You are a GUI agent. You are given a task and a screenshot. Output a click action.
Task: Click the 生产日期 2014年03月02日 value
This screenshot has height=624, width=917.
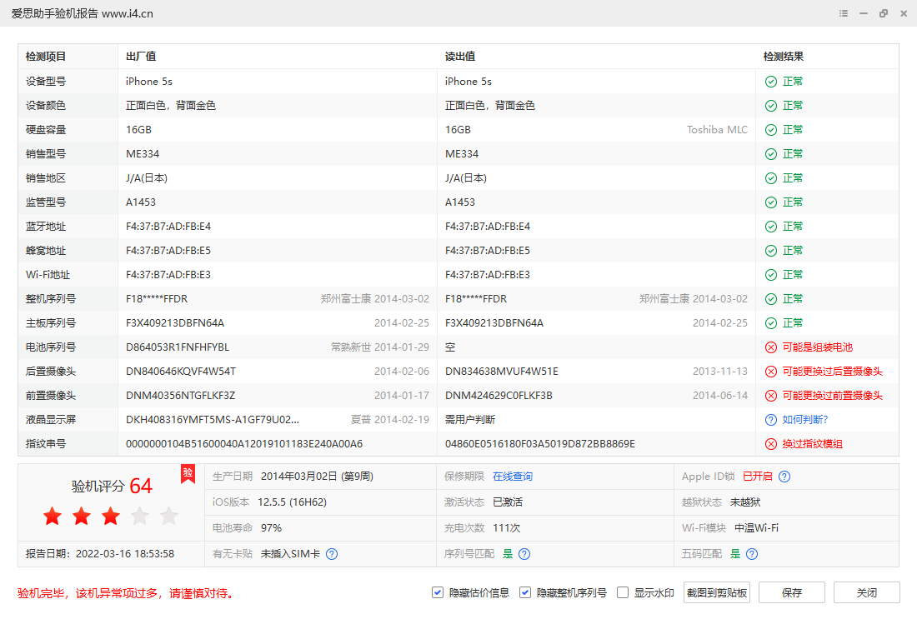[317, 477]
